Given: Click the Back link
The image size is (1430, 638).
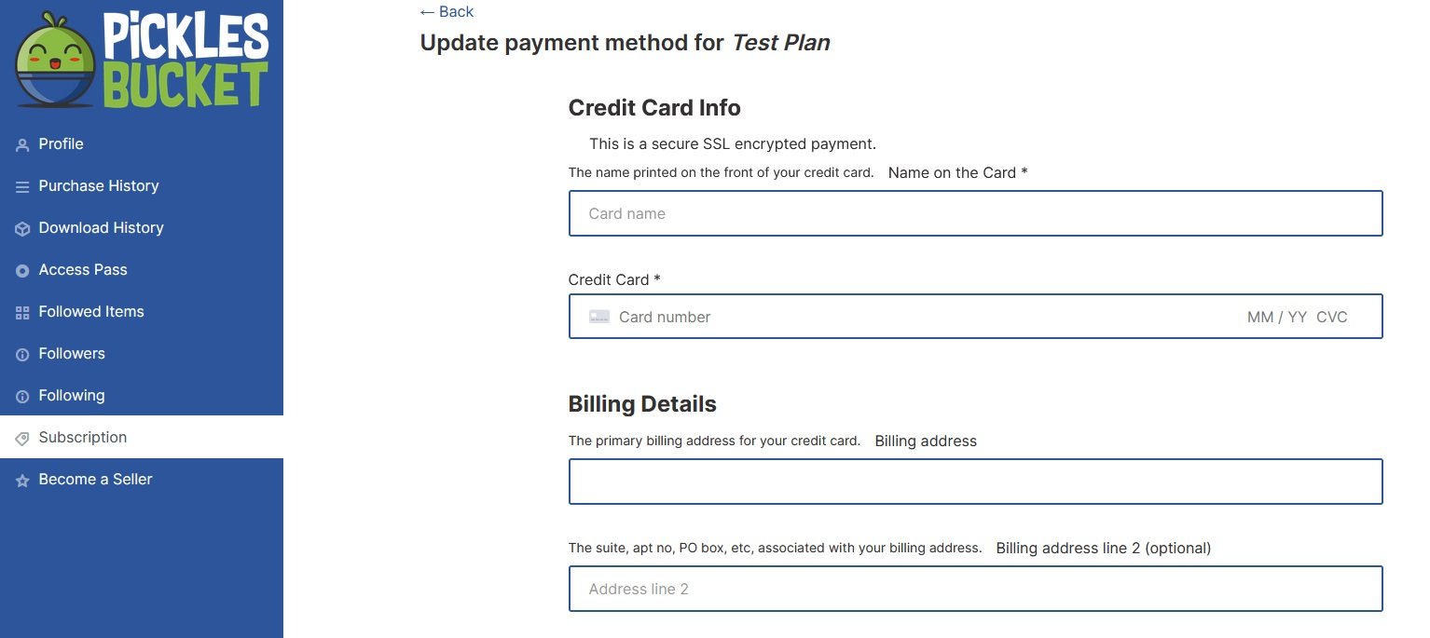Looking at the screenshot, I should pyautogui.click(x=447, y=12).
